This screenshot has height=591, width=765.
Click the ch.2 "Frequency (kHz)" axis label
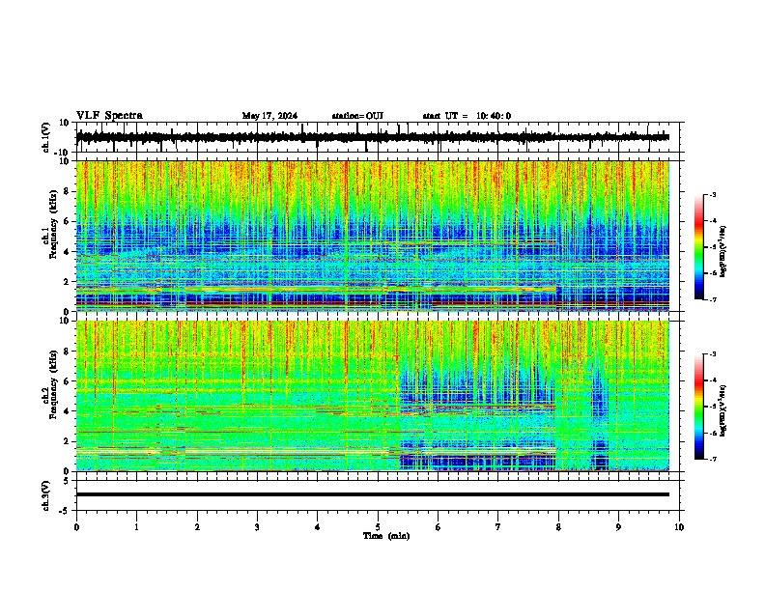pos(53,384)
